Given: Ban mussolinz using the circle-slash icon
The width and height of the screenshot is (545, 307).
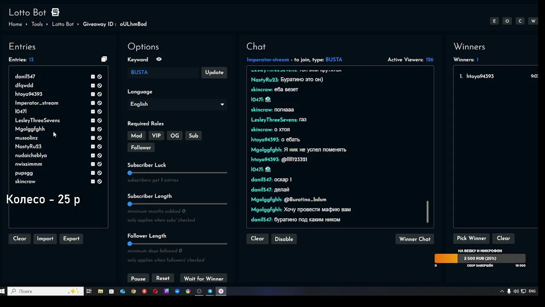Looking at the screenshot, I should [100, 138].
